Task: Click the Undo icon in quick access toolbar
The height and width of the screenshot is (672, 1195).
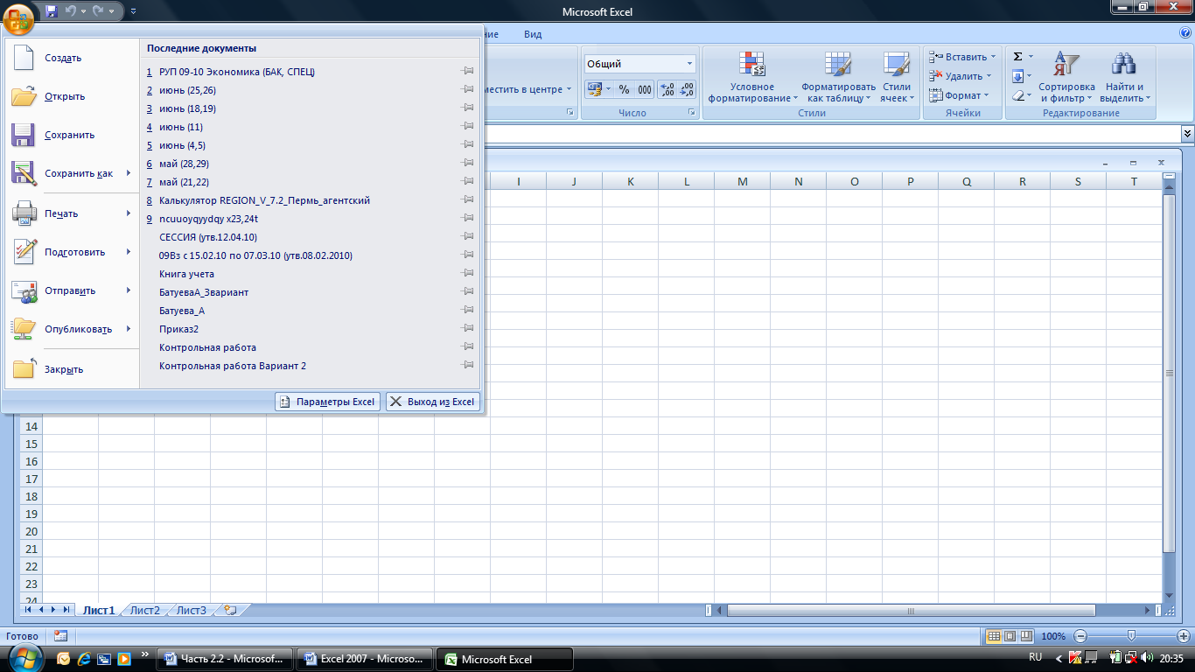Action: coord(71,11)
